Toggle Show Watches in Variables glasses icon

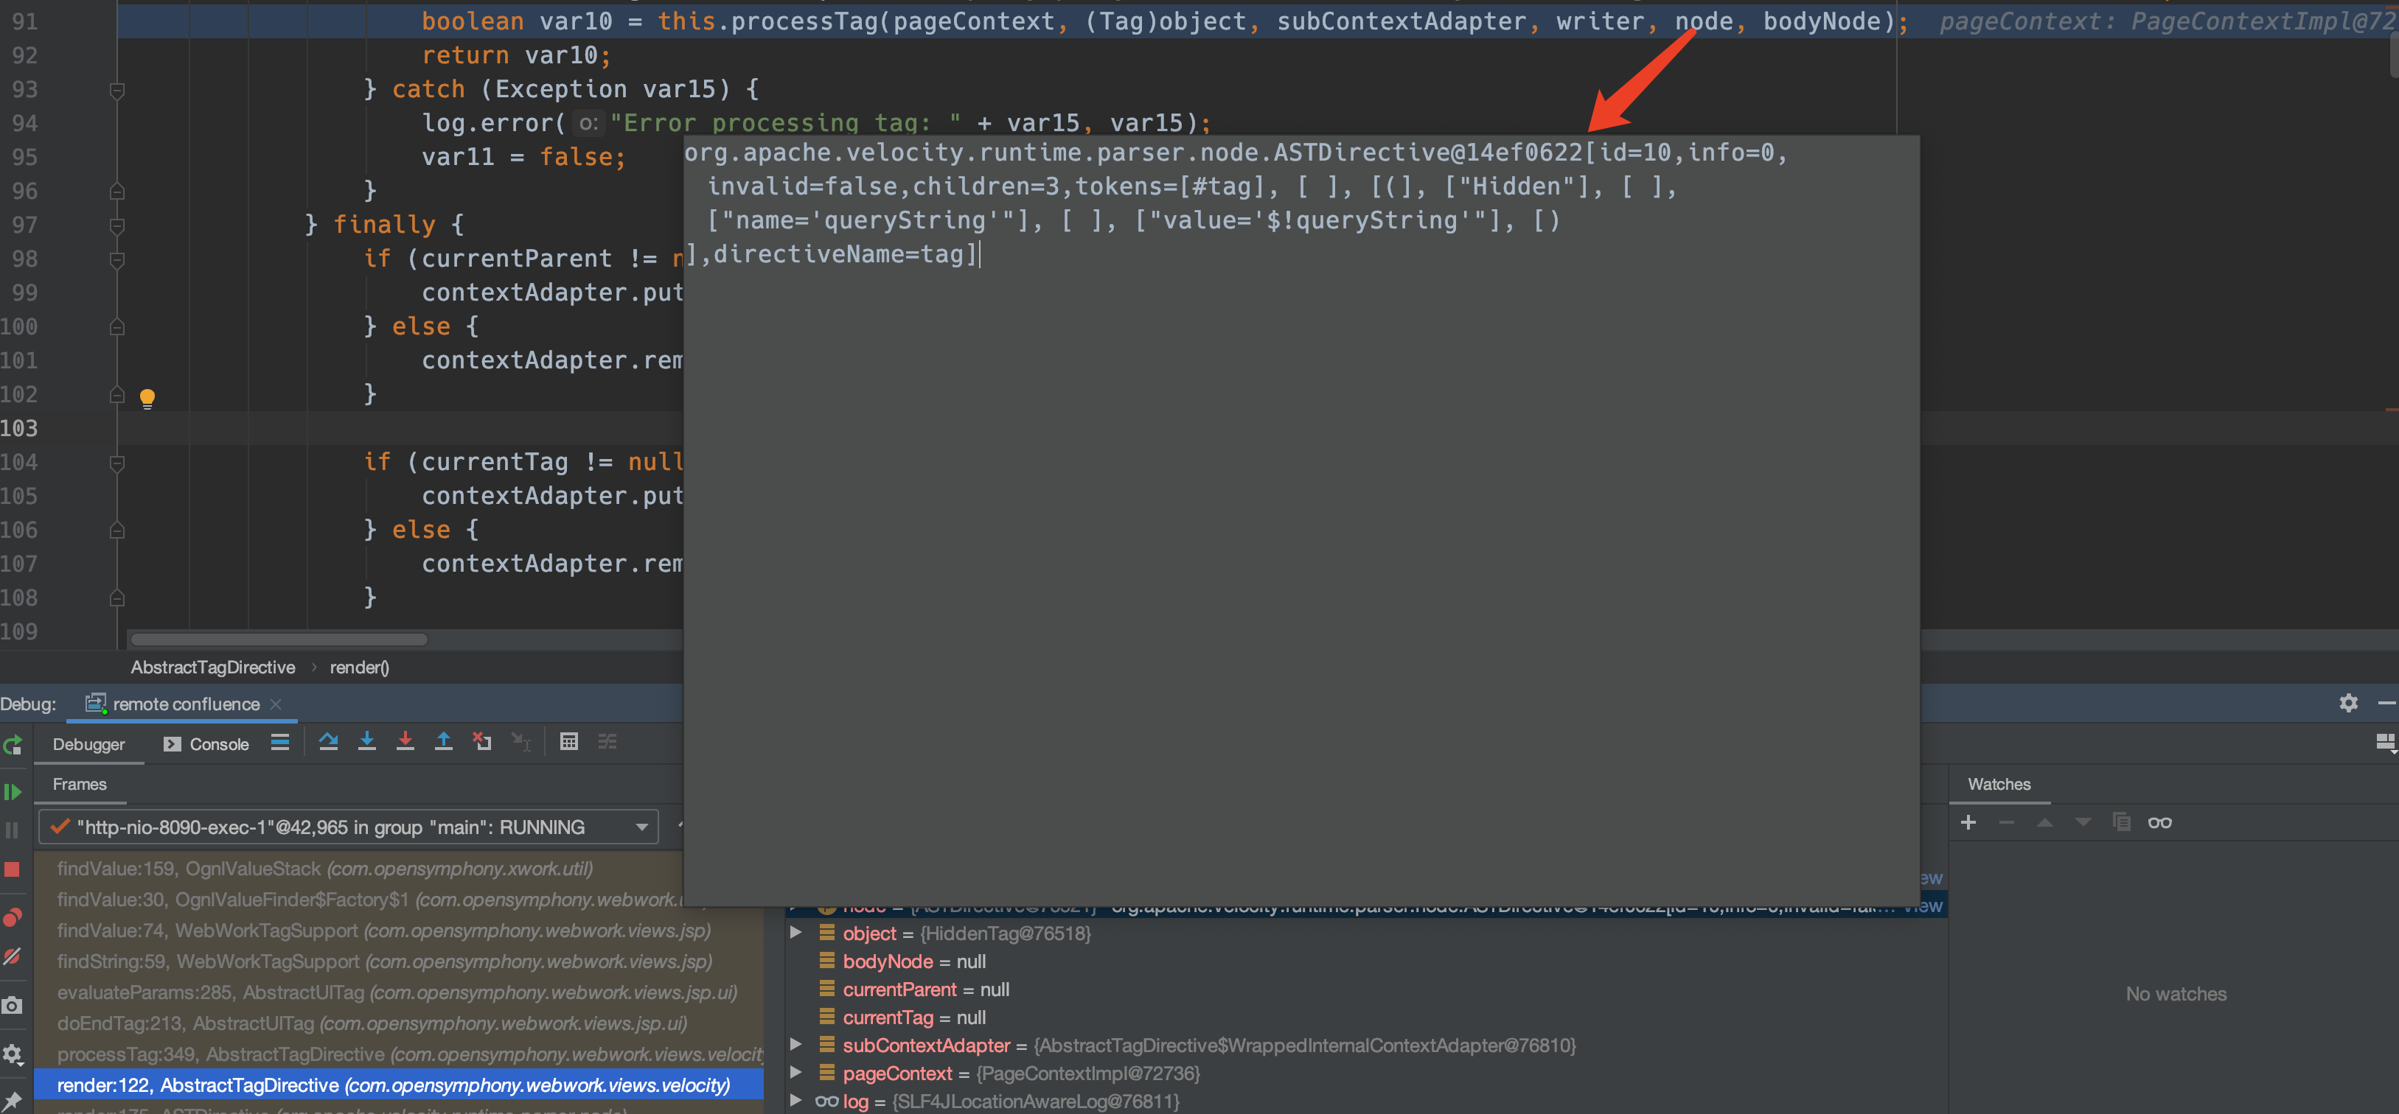tap(2159, 823)
